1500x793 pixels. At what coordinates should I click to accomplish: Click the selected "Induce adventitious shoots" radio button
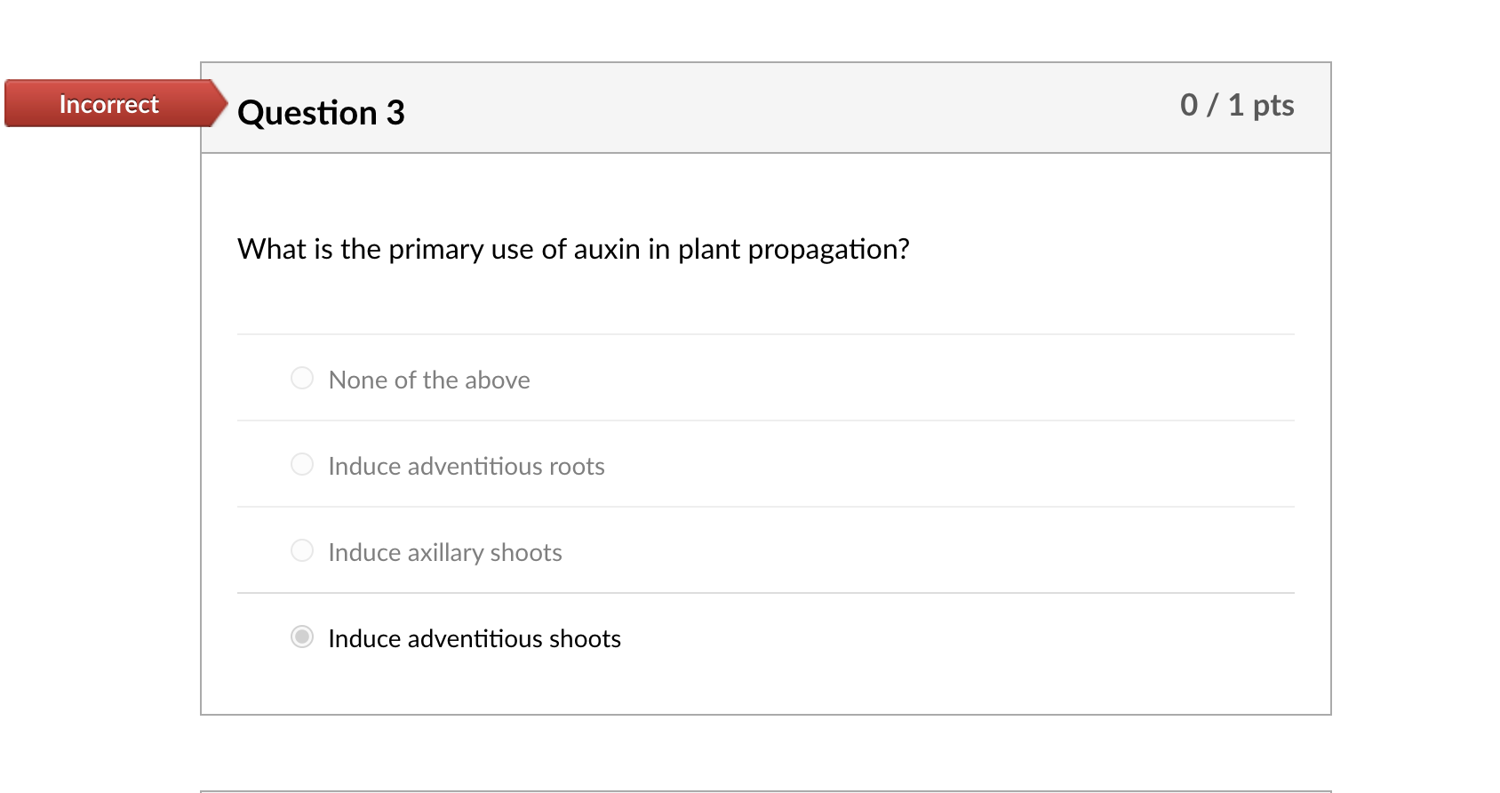(302, 637)
